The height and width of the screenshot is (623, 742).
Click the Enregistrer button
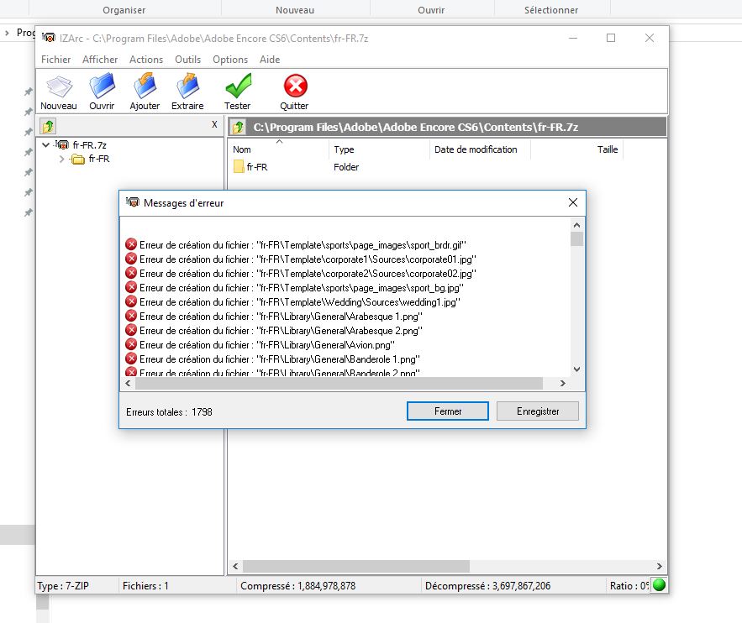pyautogui.click(x=538, y=411)
